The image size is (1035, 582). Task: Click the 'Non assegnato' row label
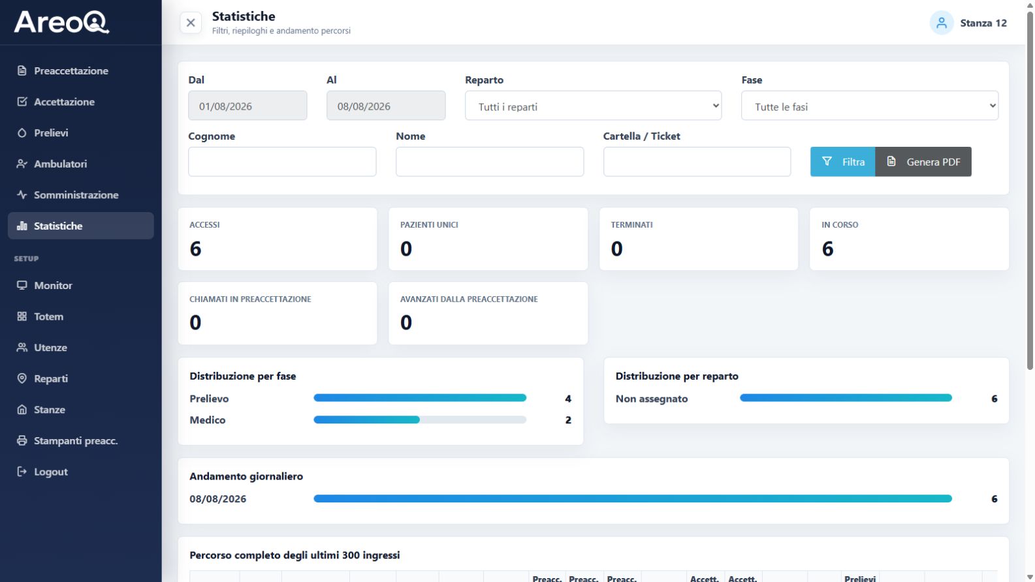pos(652,399)
